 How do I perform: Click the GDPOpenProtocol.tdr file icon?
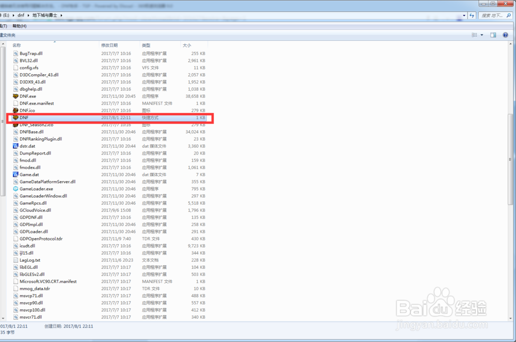pyautogui.click(x=15, y=239)
